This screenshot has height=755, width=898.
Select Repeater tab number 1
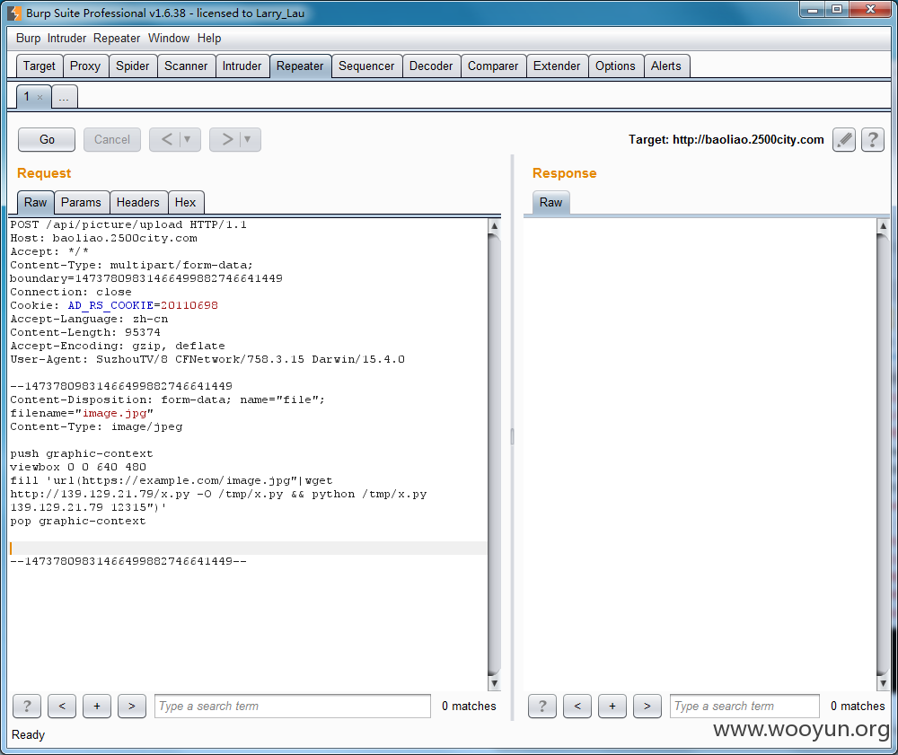tap(27, 97)
